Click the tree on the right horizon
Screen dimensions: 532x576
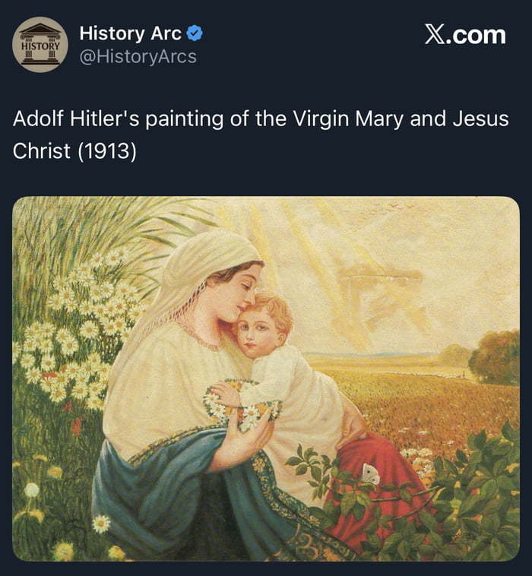(495, 356)
